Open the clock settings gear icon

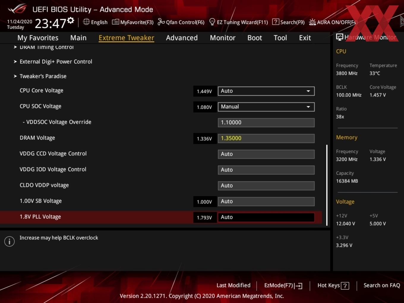click(x=71, y=20)
